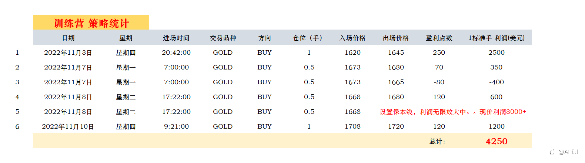Click the watermark logo icon at bottom right
The image size is (585, 163).
tap(552, 152)
